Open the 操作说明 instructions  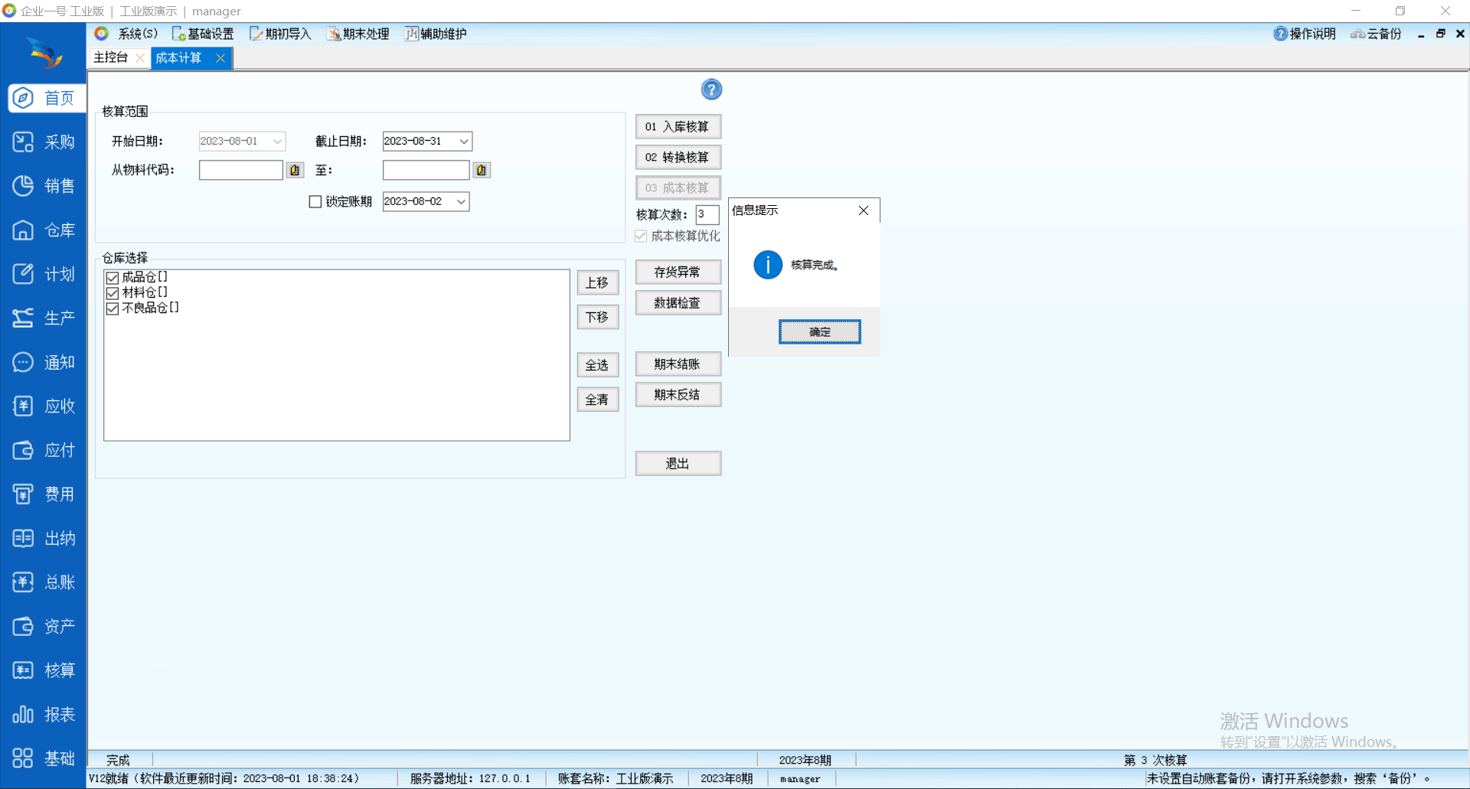click(1305, 34)
